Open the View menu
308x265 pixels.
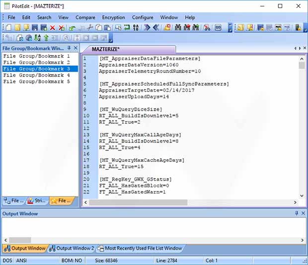click(x=63, y=17)
